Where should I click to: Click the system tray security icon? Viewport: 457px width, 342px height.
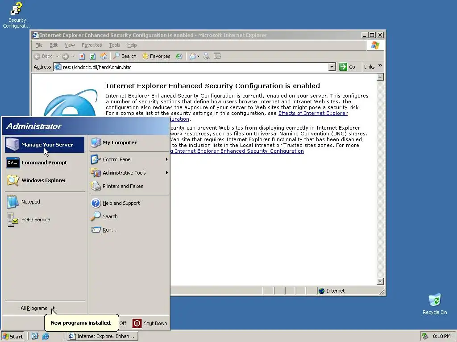point(425,336)
